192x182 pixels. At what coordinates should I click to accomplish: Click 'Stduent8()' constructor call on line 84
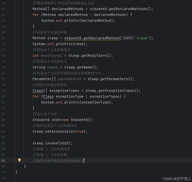point(81,120)
